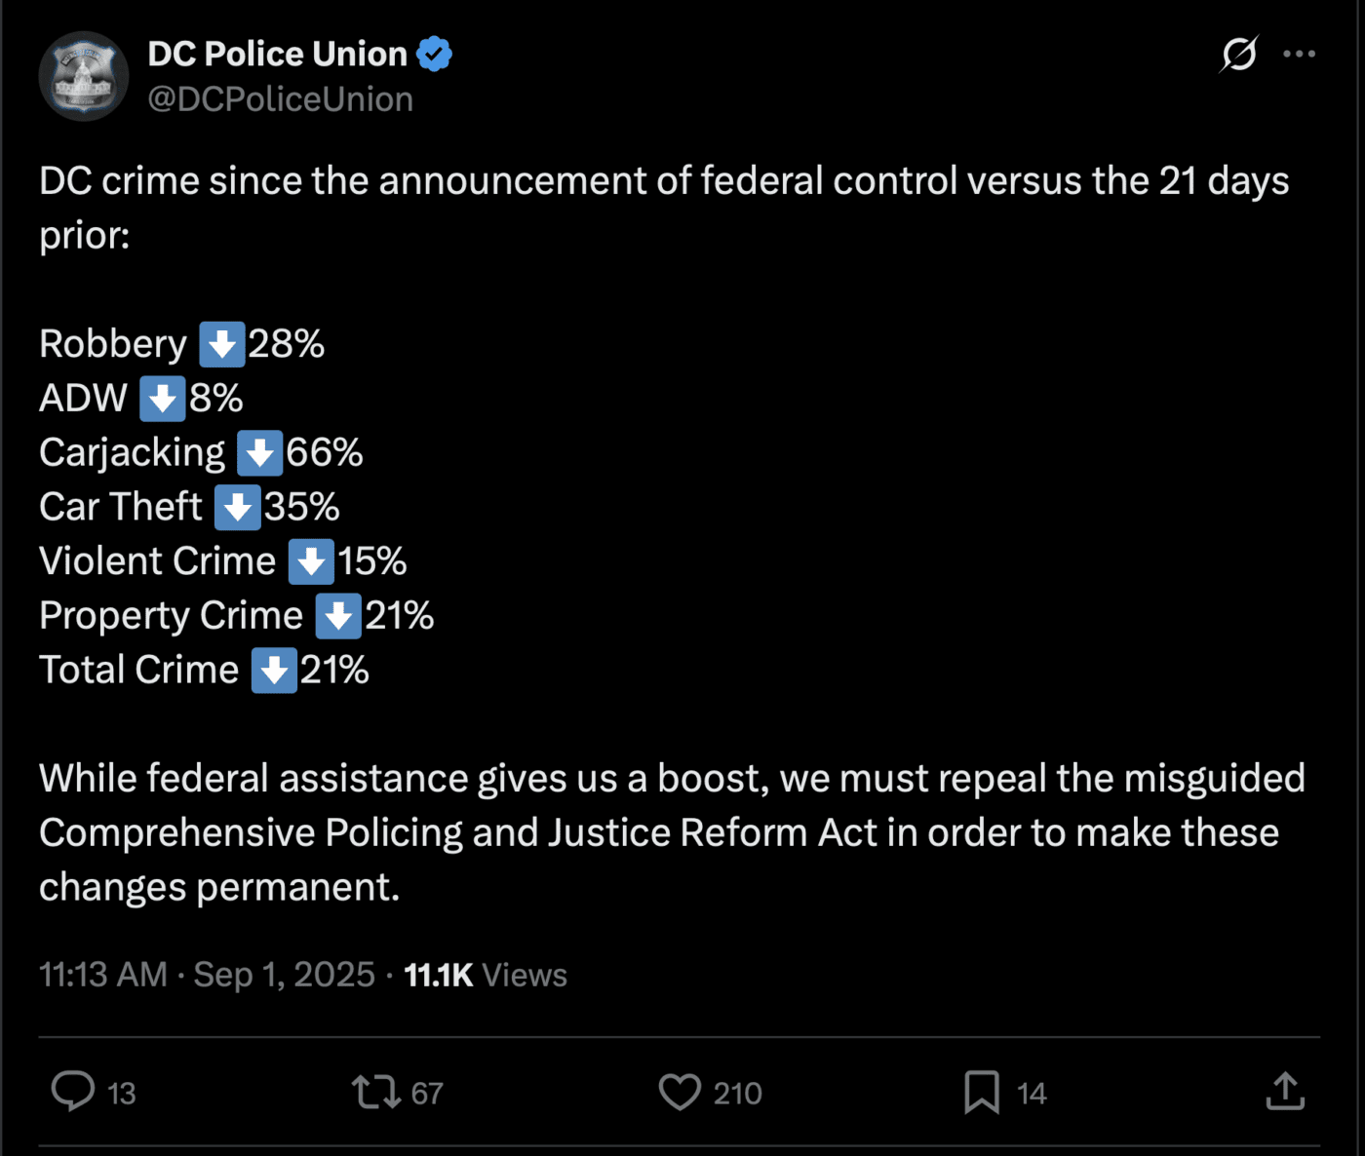Click the bookmark count of 14
1365x1156 pixels.
click(1032, 1094)
